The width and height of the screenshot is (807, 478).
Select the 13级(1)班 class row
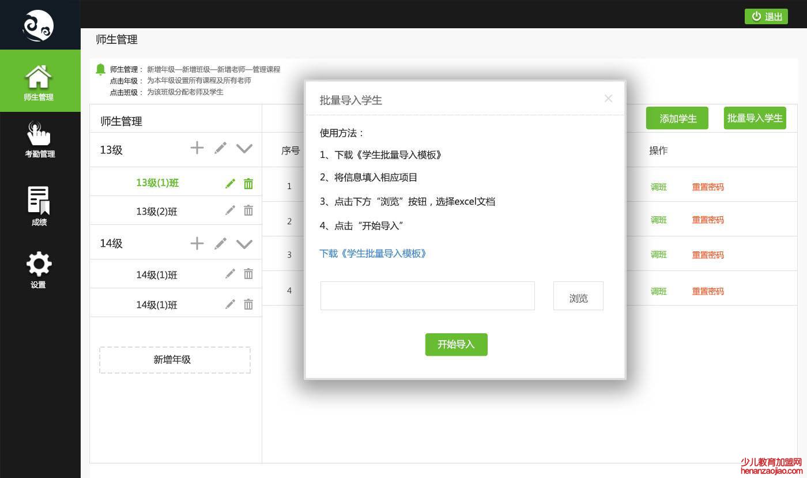[176, 182]
